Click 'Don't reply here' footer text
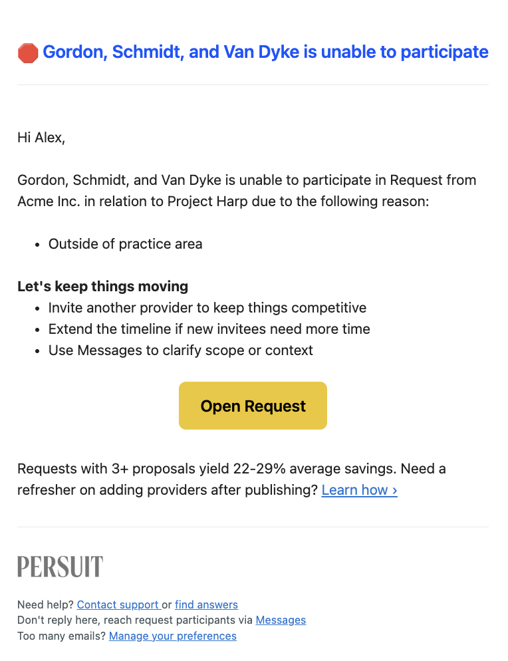Viewport: 508px width, 661px height. tap(135, 620)
